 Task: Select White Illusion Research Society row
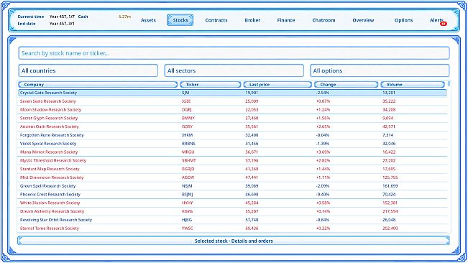(x=232, y=203)
